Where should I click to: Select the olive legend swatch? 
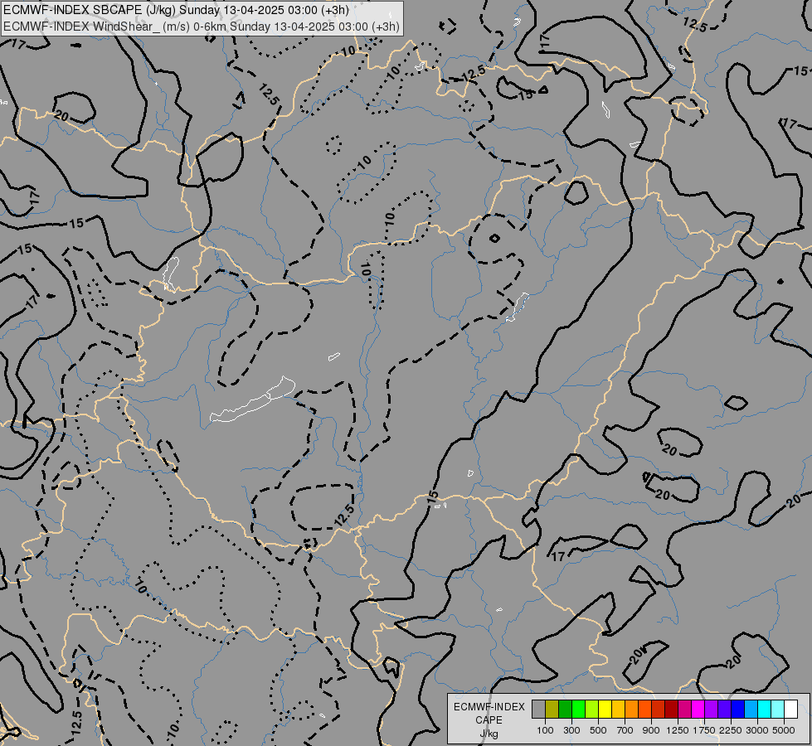552,709
